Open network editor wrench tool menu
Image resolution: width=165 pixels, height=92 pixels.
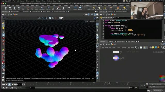click(136, 48)
